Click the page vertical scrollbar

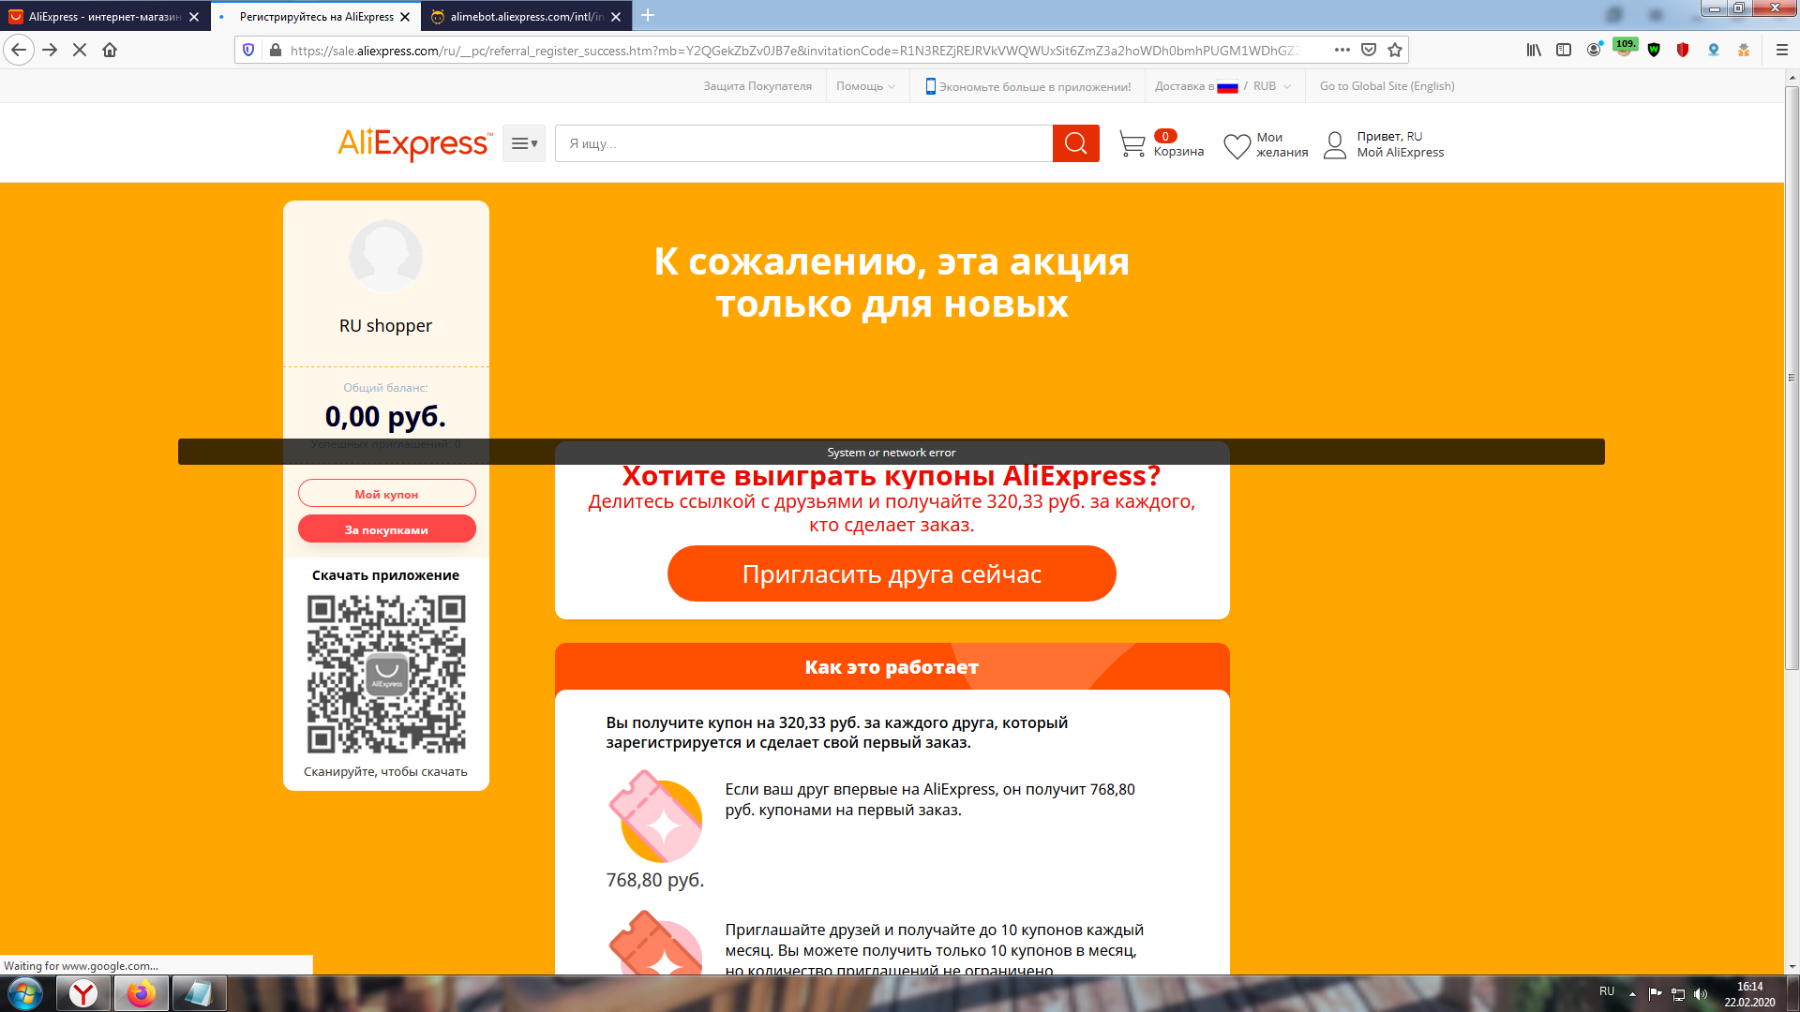tap(1792, 378)
